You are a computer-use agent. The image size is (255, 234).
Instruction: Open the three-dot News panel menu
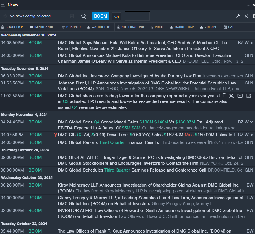click(x=249, y=5)
